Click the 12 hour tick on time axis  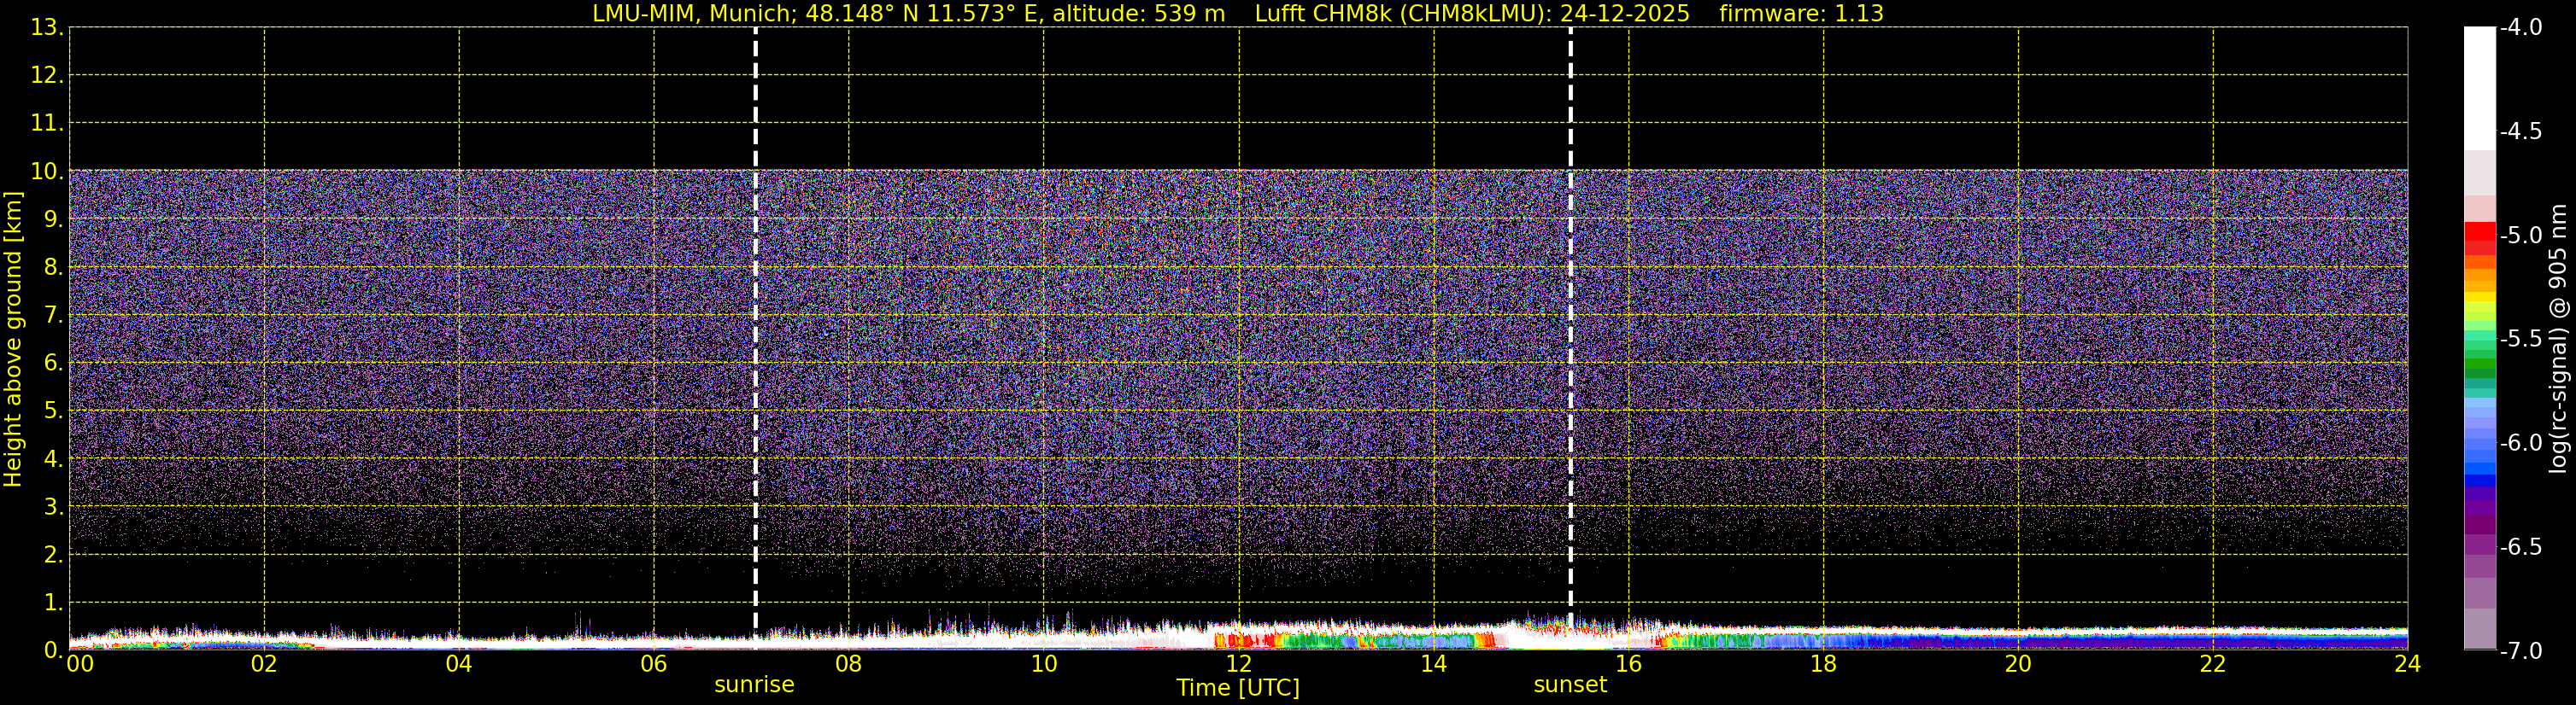[x=1238, y=665]
